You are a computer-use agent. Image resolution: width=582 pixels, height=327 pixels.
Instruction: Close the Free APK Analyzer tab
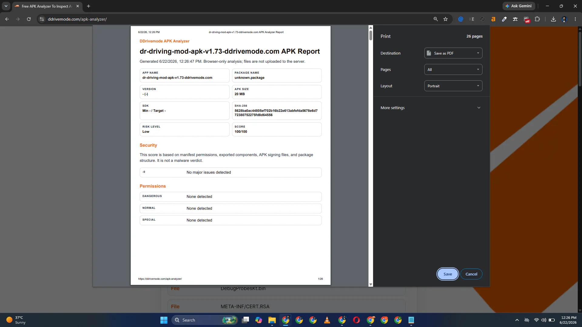click(78, 6)
